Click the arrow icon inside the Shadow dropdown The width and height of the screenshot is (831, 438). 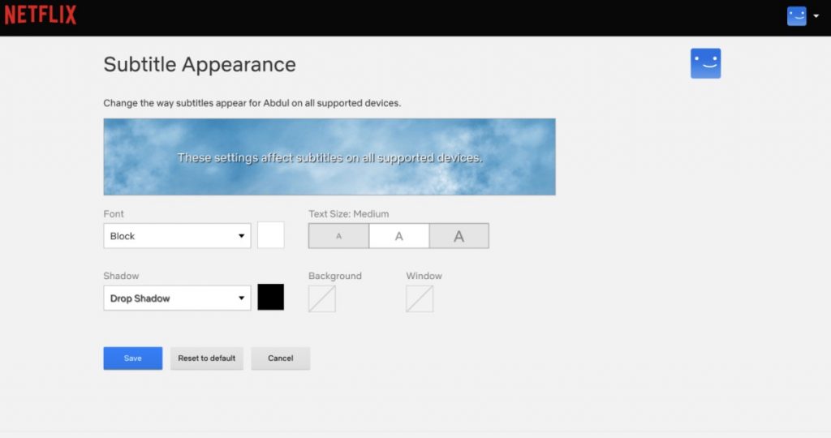[x=241, y=298]
